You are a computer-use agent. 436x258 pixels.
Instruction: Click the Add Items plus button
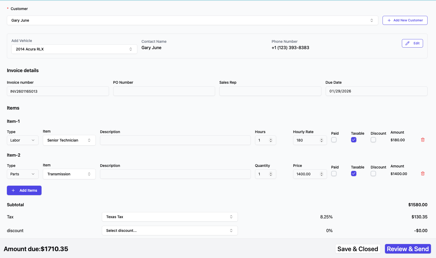tap(24, 190)
